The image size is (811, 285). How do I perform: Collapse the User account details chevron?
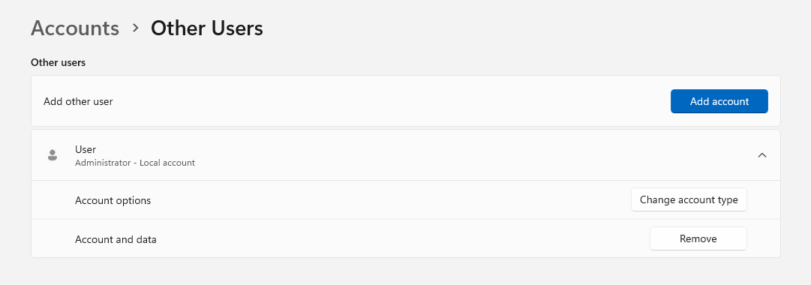tap(762, 155)
